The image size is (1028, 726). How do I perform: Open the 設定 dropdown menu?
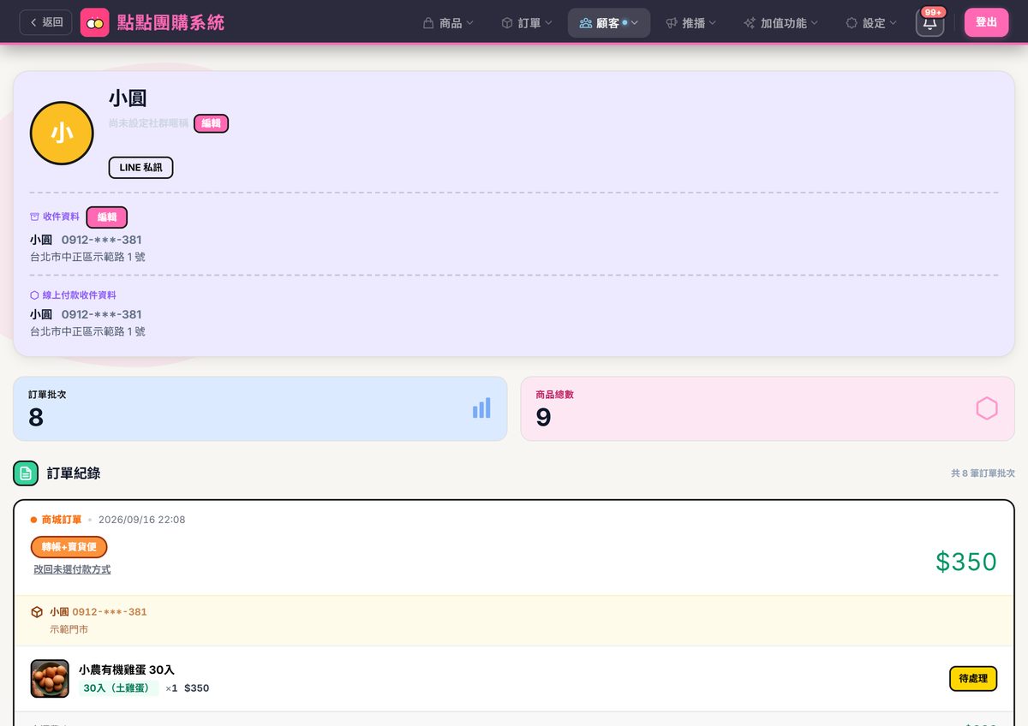pos(871,23)
